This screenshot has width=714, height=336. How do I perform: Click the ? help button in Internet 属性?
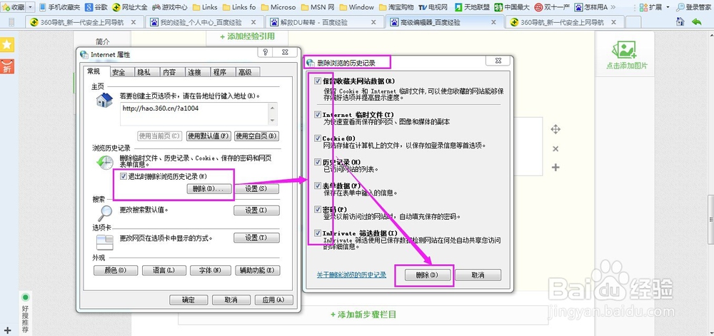pos(266,52)
